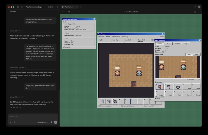Click Robot Inspector inventory slot 1 axe
This screenshot has height=135, width=208.
click(x=159, y=87)
